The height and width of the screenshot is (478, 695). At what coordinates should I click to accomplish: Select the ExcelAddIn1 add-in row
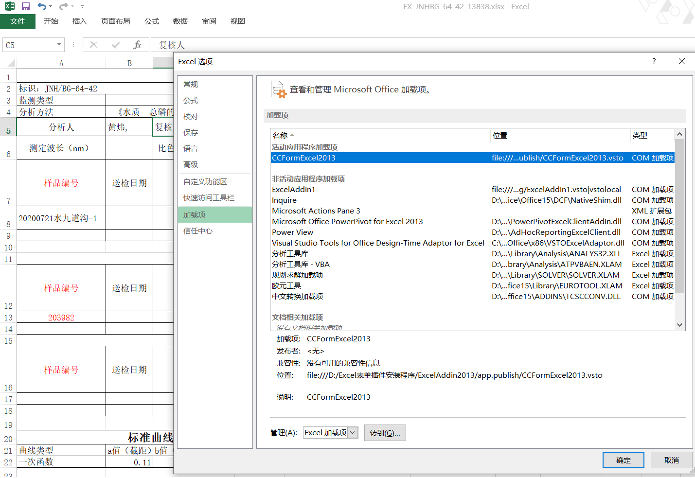coord(473,189)
